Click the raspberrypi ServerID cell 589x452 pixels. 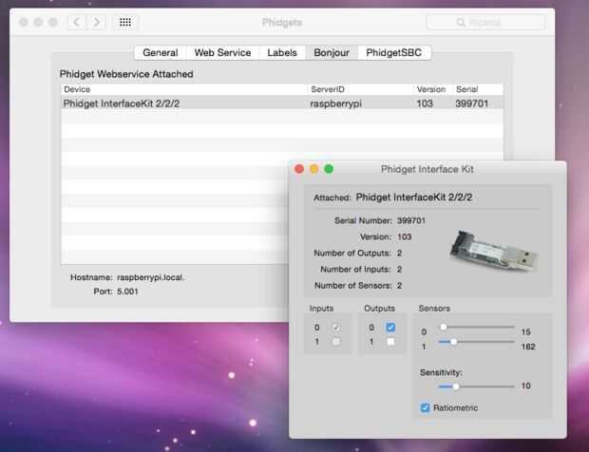tap(335, 104)
